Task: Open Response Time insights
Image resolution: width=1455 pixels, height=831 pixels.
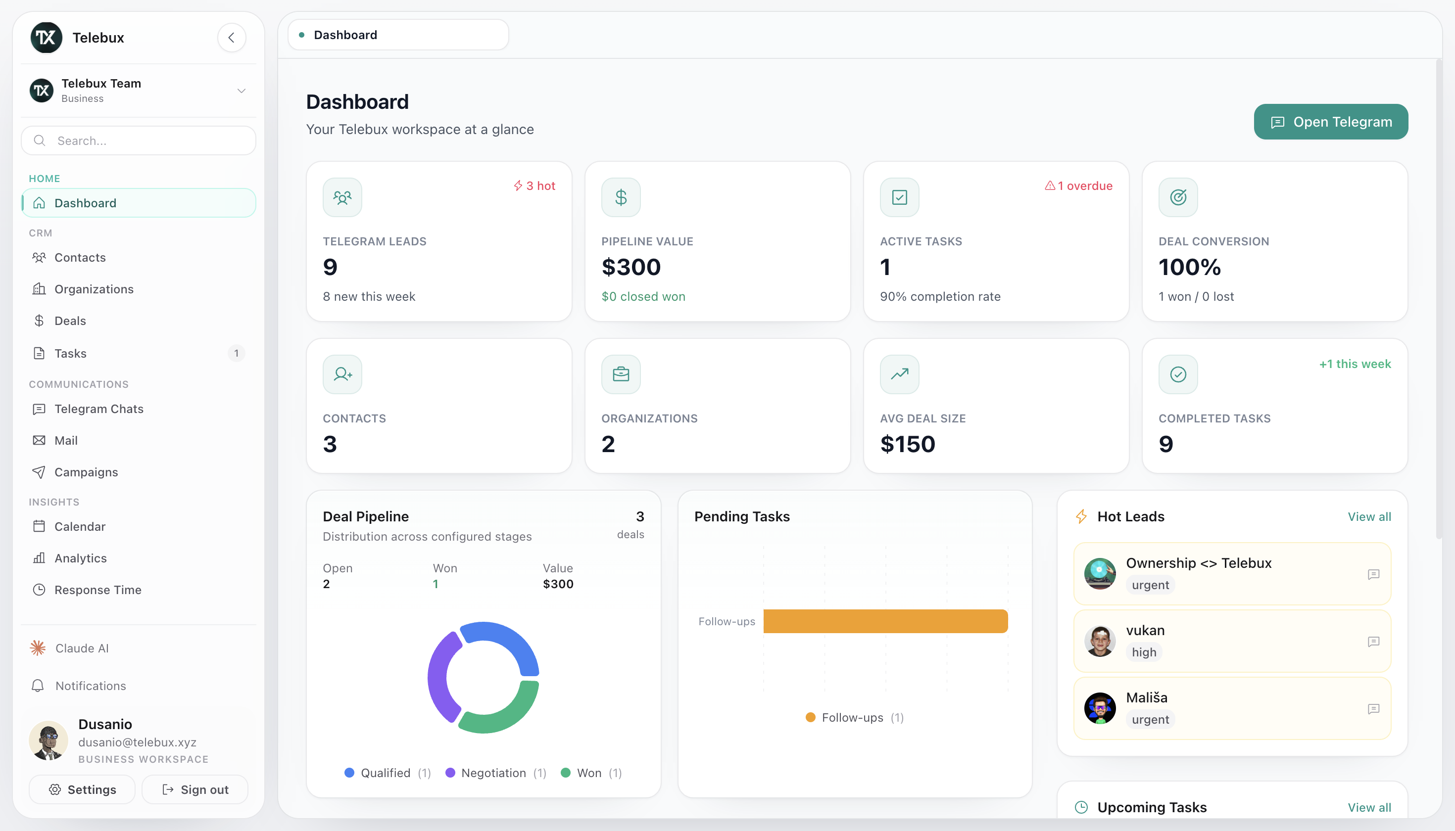Action: 139,590
